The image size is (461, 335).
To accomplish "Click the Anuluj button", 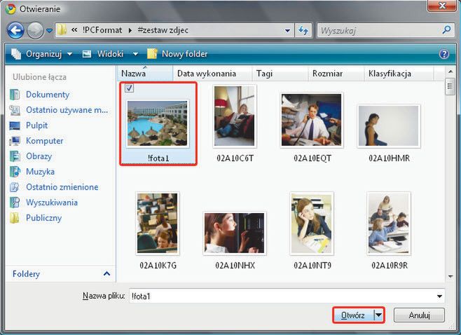I will pos(419,315).
